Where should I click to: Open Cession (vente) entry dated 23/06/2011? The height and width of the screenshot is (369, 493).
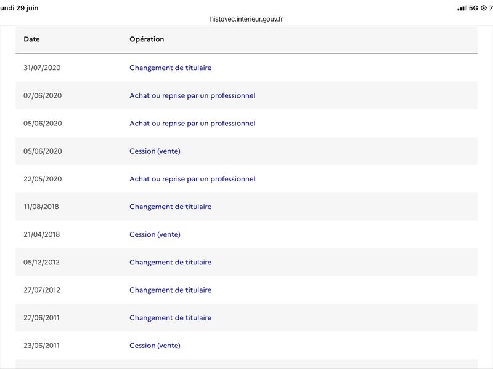(x=155, y=346)
